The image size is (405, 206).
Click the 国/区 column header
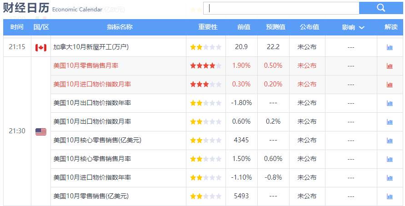[x=41, y=27]
